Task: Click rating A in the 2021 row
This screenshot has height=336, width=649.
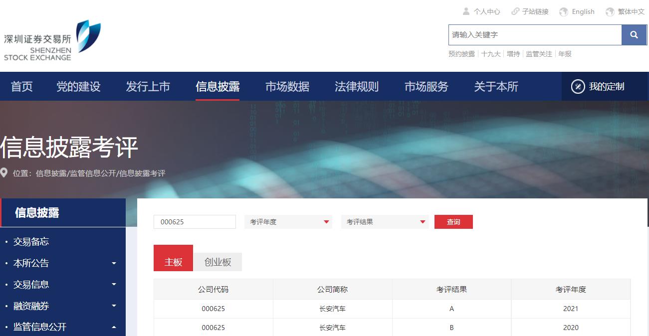Action: 451,309
